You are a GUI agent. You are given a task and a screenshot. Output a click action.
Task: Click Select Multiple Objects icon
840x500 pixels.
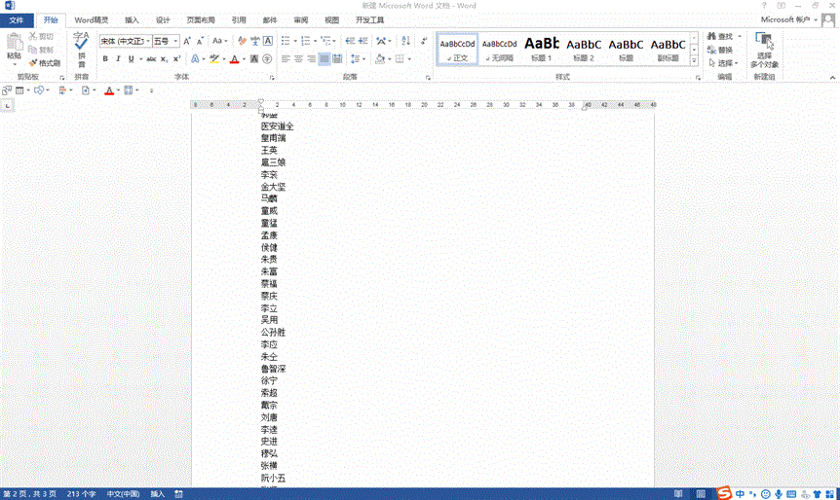pyautogui.click(x=765, y=48)
